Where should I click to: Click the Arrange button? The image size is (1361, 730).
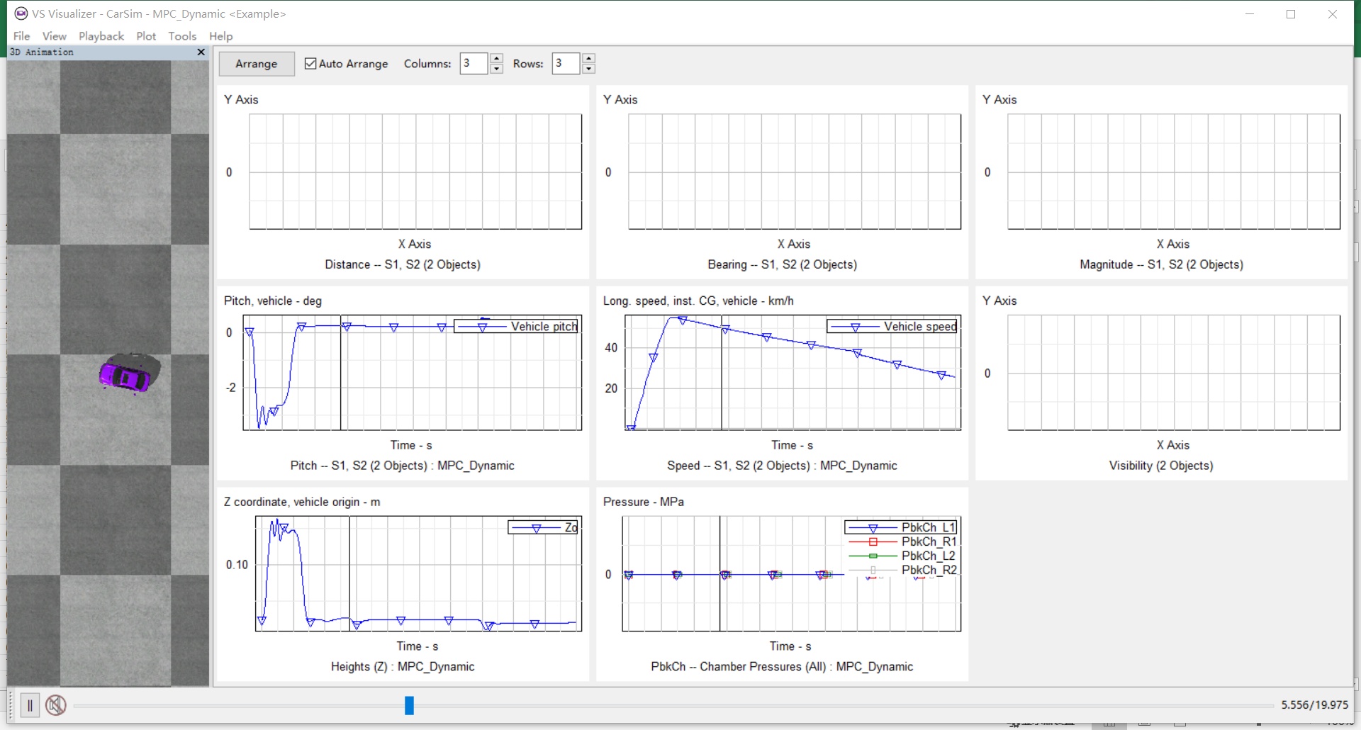256,63
